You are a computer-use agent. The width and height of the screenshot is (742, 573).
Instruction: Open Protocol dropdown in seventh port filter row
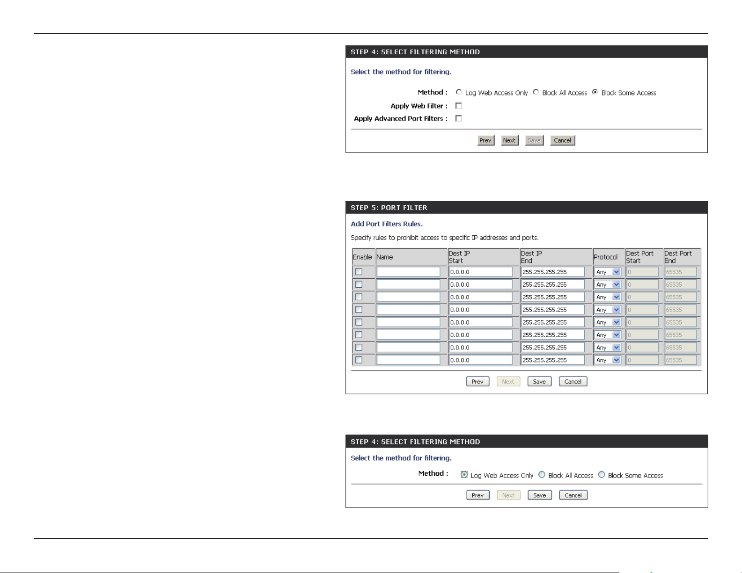pyautogui.click(x=608, y=348)
